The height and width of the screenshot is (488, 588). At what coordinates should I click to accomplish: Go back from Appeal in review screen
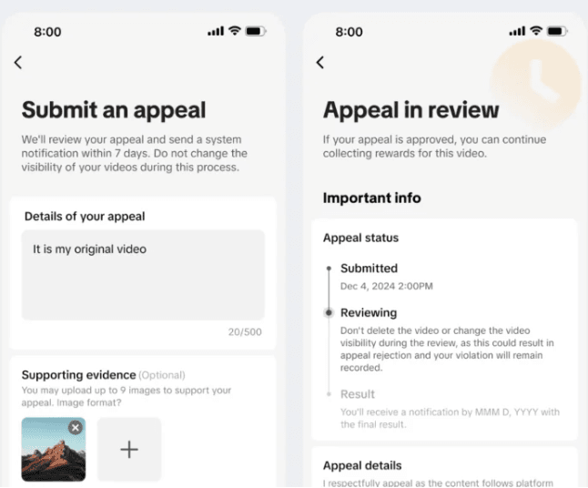(x=319, y=62)
